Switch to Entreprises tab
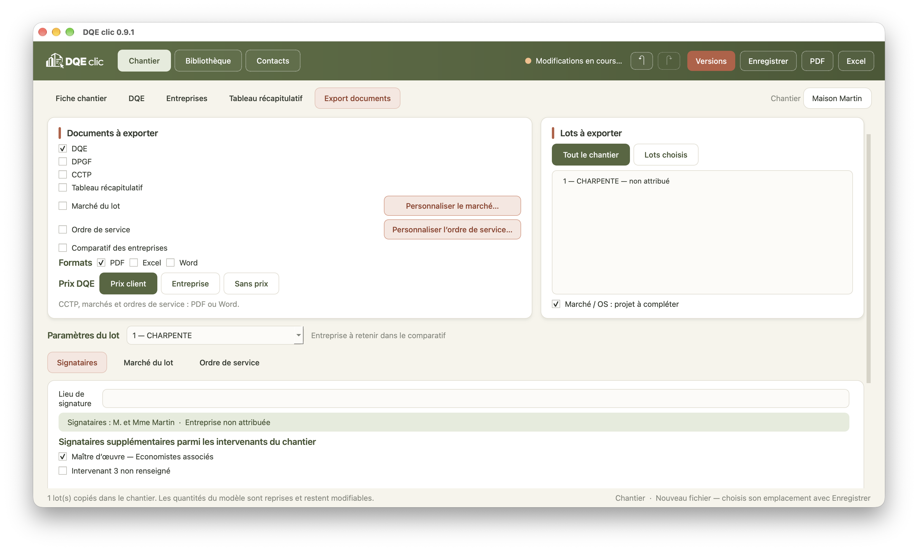 [186, 98]
